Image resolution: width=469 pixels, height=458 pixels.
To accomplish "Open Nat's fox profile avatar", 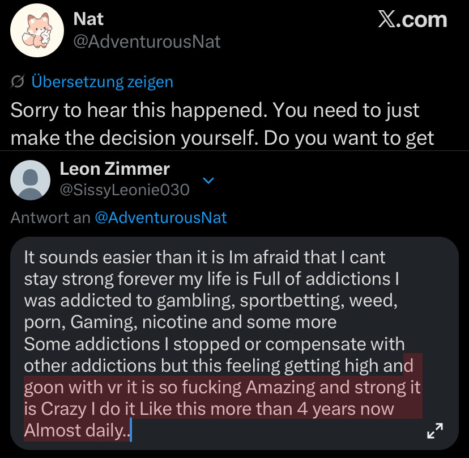I will pyautogui.click(x=37, y=30).
